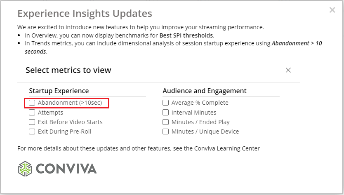
Task: Click the CONVIVA wordmark text
Action: pyautogui.click(x=66, y=169)
